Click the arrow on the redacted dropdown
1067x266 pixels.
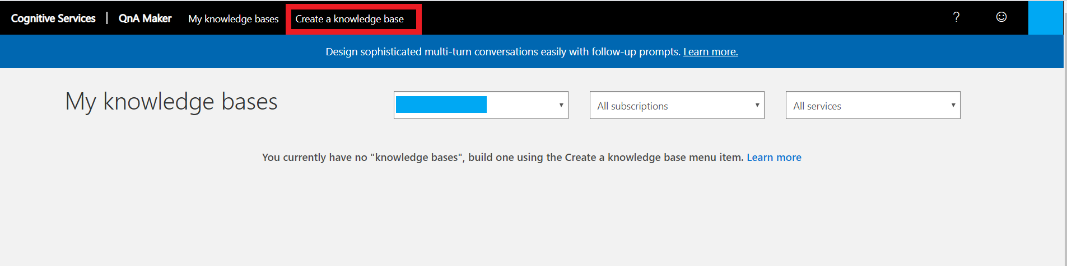[561, 105]
